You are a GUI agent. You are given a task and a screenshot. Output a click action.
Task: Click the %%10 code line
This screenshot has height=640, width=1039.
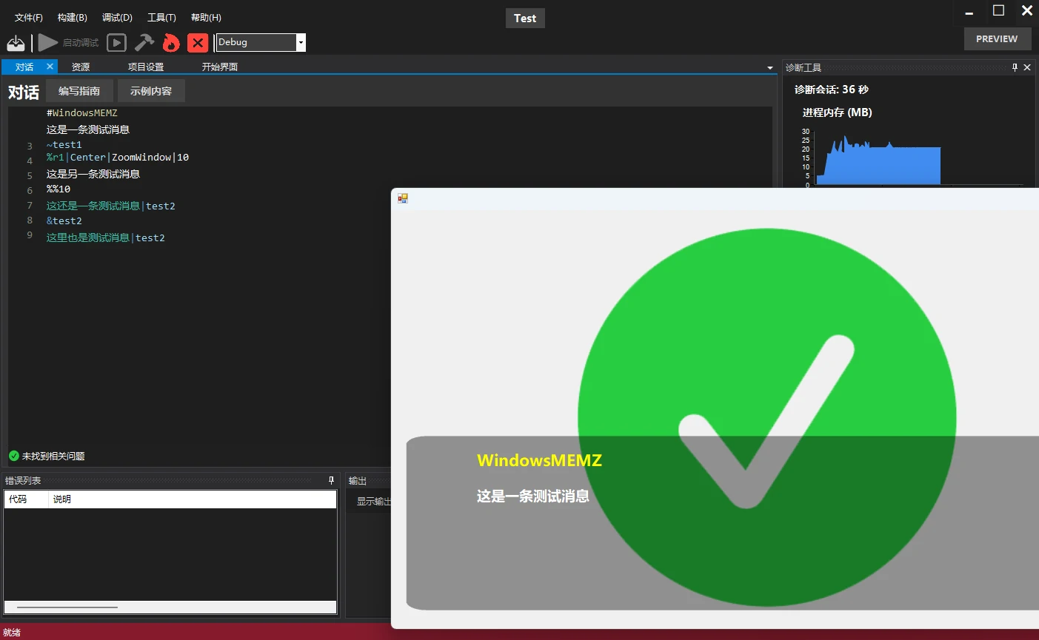click(59, 189)
